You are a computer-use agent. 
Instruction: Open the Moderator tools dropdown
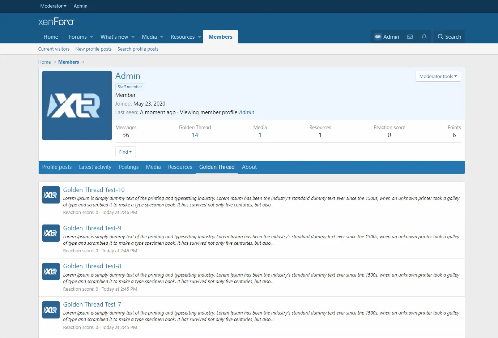coord(438,76)
